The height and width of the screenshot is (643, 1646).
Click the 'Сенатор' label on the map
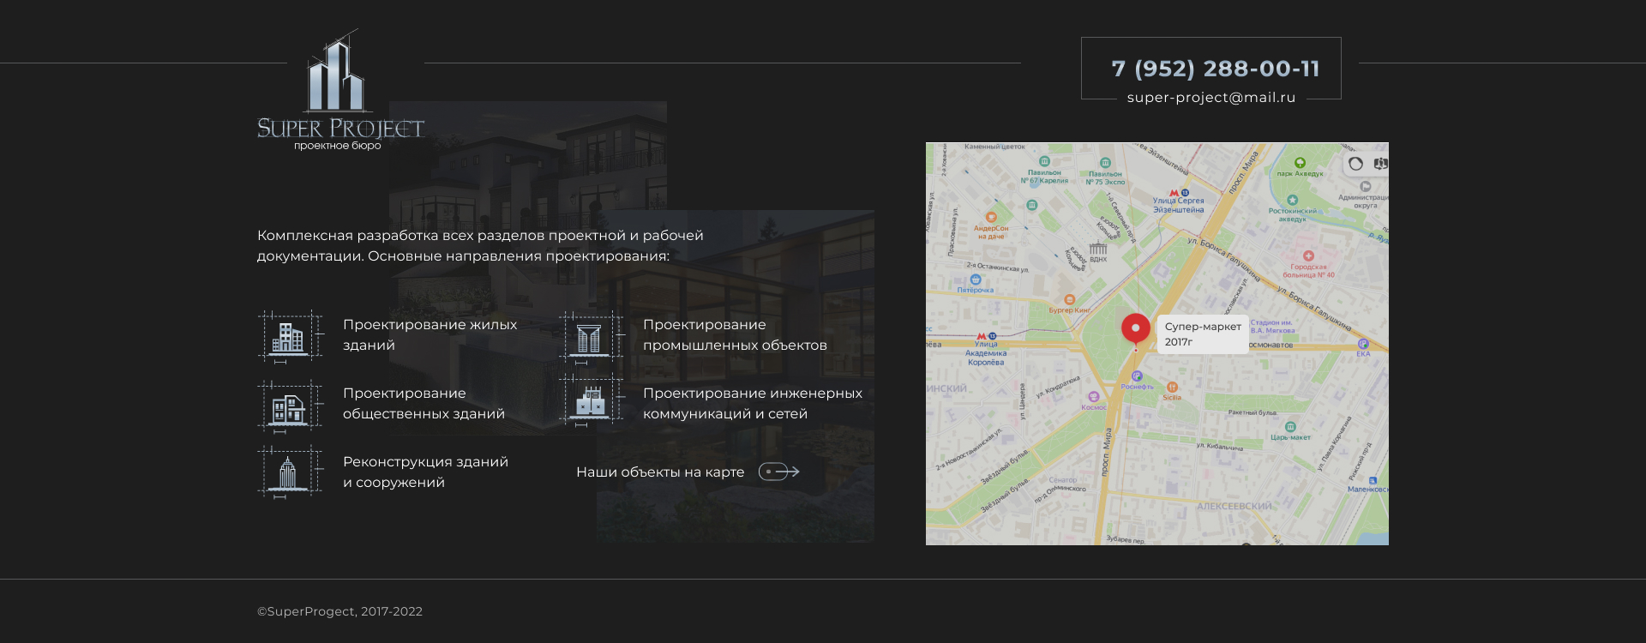tap(1063, 480)
